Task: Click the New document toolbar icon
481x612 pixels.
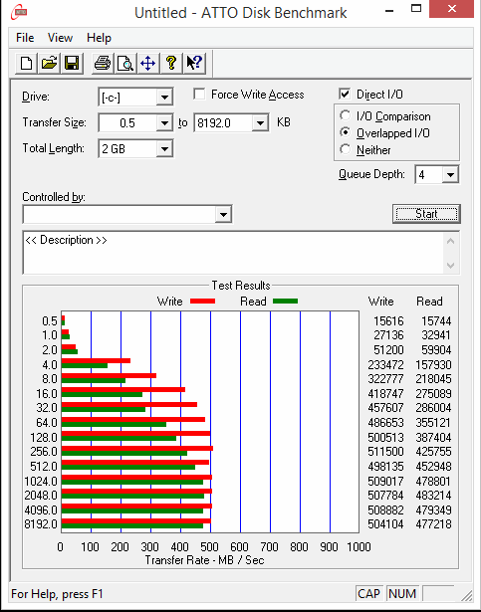Action: (x=26, y=63)
